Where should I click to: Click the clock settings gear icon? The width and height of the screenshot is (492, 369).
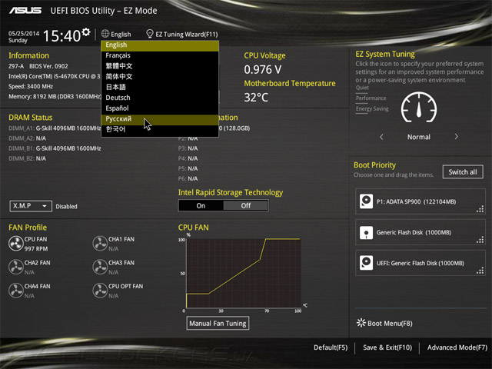tap(86, 32)
